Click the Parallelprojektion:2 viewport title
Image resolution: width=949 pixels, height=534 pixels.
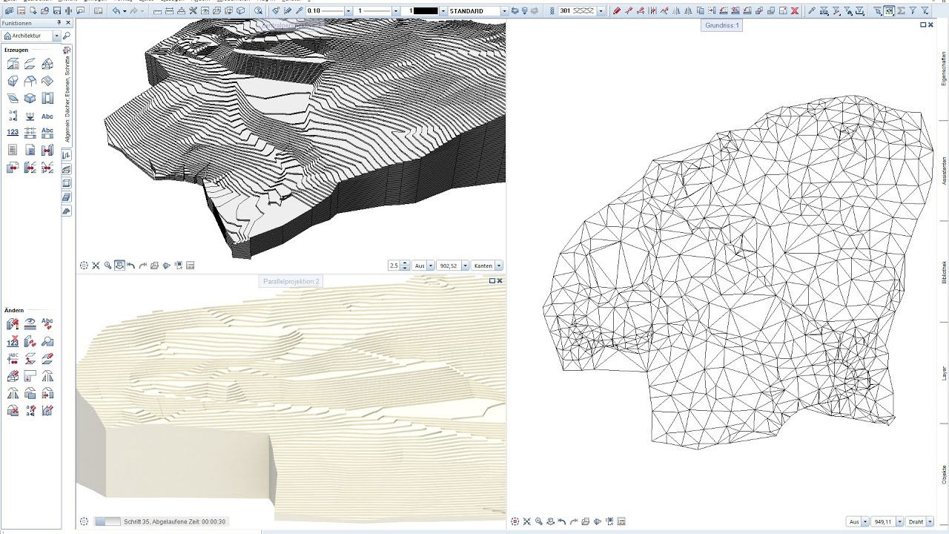(291, 281)
